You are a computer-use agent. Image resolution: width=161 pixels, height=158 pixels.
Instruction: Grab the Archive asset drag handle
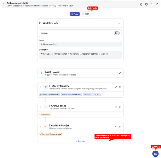click(x=41, y=107)
